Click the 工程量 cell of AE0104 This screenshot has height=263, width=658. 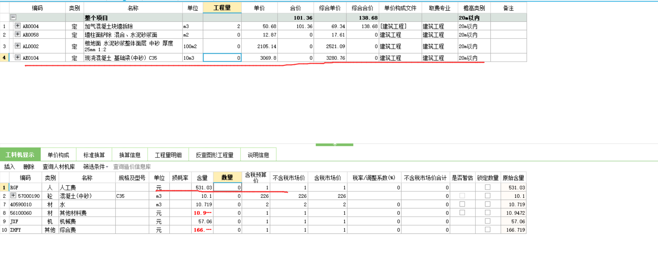coord(222,57)
